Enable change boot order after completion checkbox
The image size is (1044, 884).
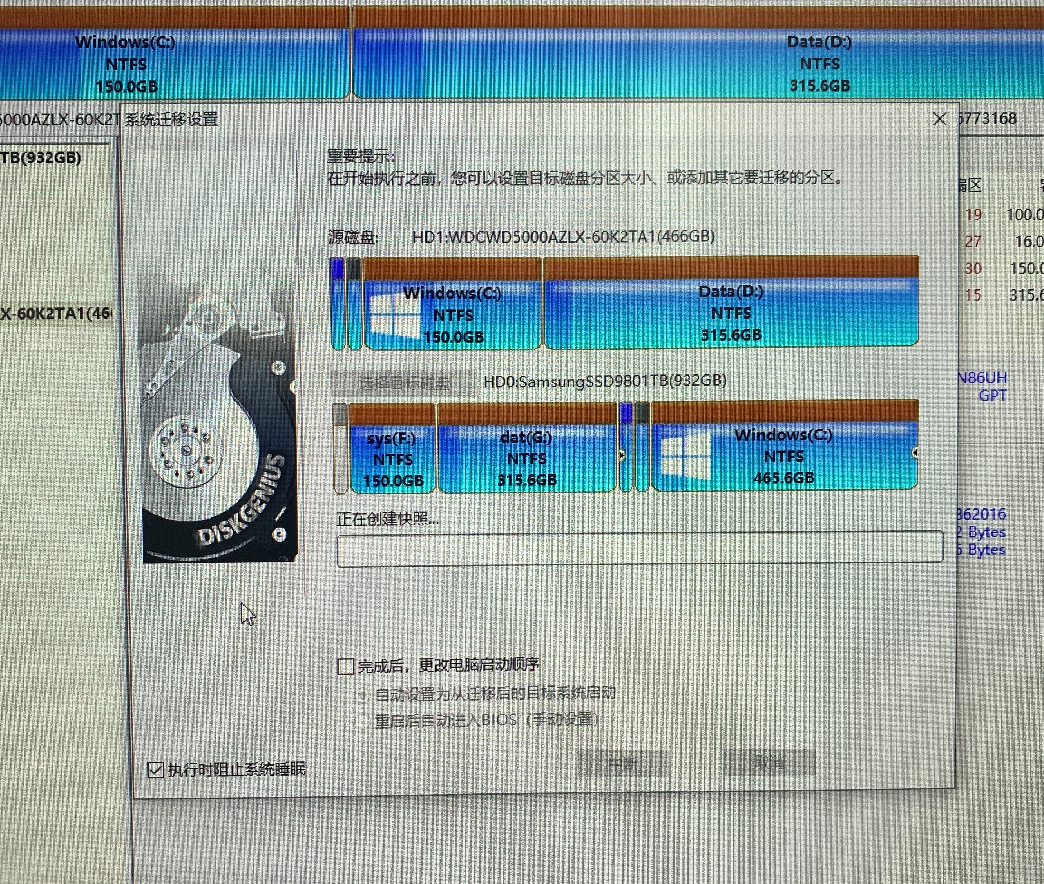click(346, 666)
